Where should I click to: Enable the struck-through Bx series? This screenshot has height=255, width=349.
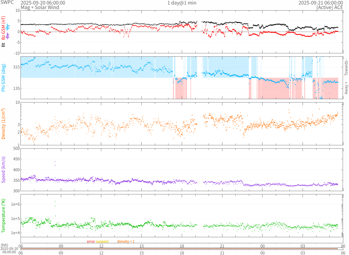(8, 35)
